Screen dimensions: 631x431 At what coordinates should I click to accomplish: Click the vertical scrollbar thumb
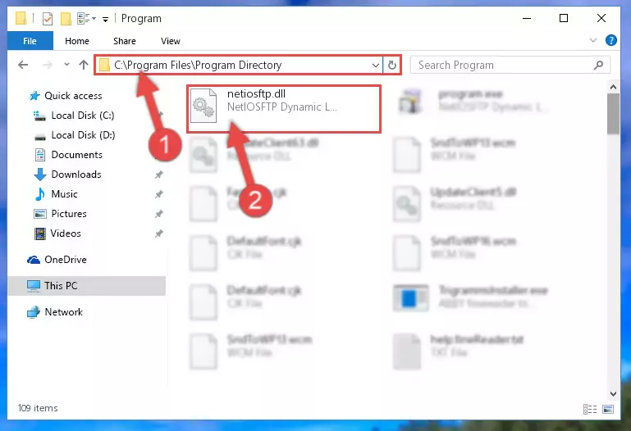(613, 114)
